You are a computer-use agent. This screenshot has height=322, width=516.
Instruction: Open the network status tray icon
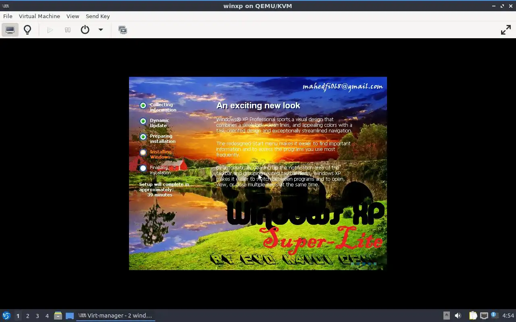tap(484, 316)
